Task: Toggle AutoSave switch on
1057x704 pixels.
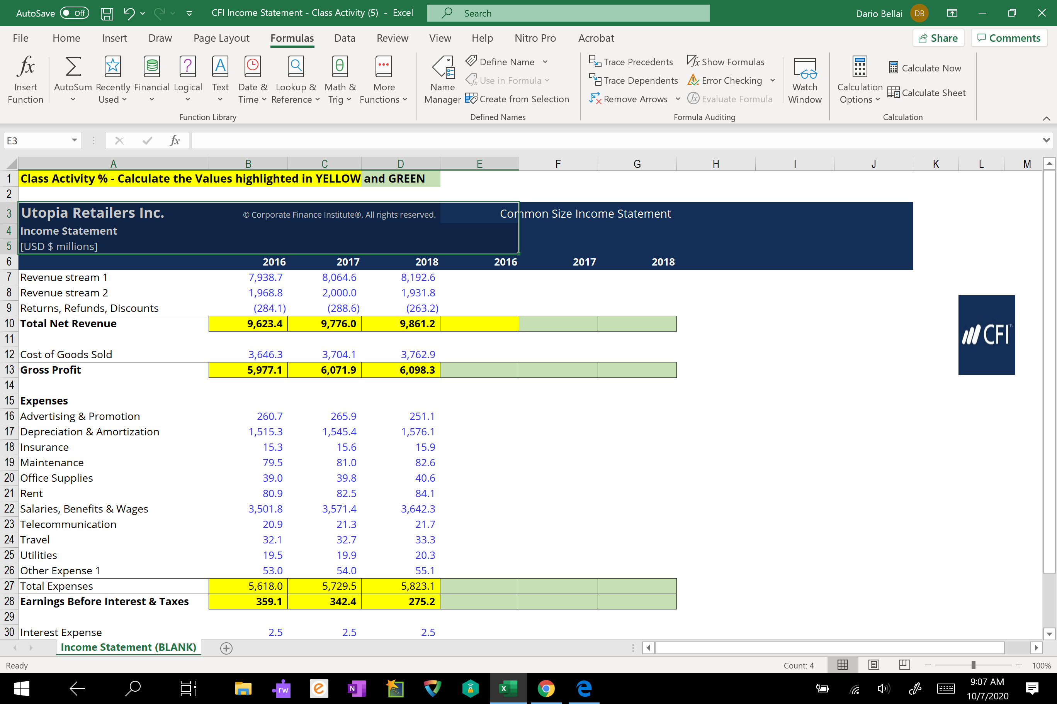Action: coord(74,13)
